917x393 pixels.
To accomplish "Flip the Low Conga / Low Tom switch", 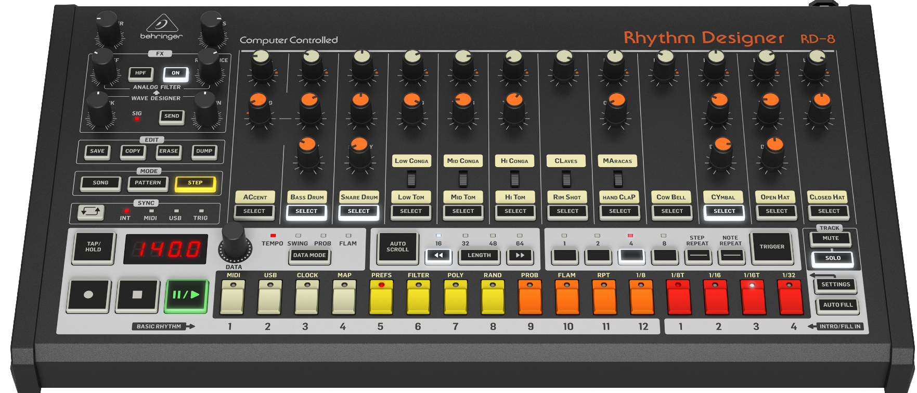I will 411,179.
